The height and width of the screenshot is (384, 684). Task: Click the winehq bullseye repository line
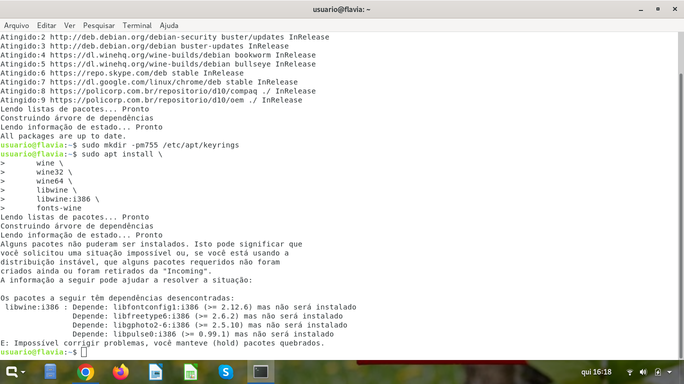coord(158,64)
